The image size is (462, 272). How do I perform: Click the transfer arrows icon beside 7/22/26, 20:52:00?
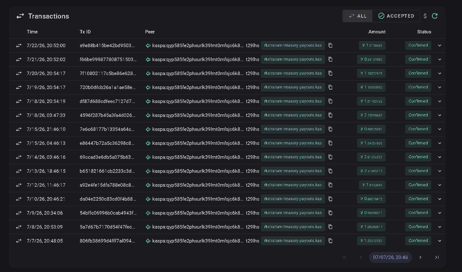[x=19, y=45]
